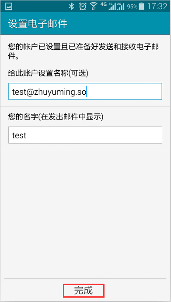Image resolution: width=171 pixels, height=302 pixels.
Task: Tap the battery icon in status bar
Action: [141, 7]
